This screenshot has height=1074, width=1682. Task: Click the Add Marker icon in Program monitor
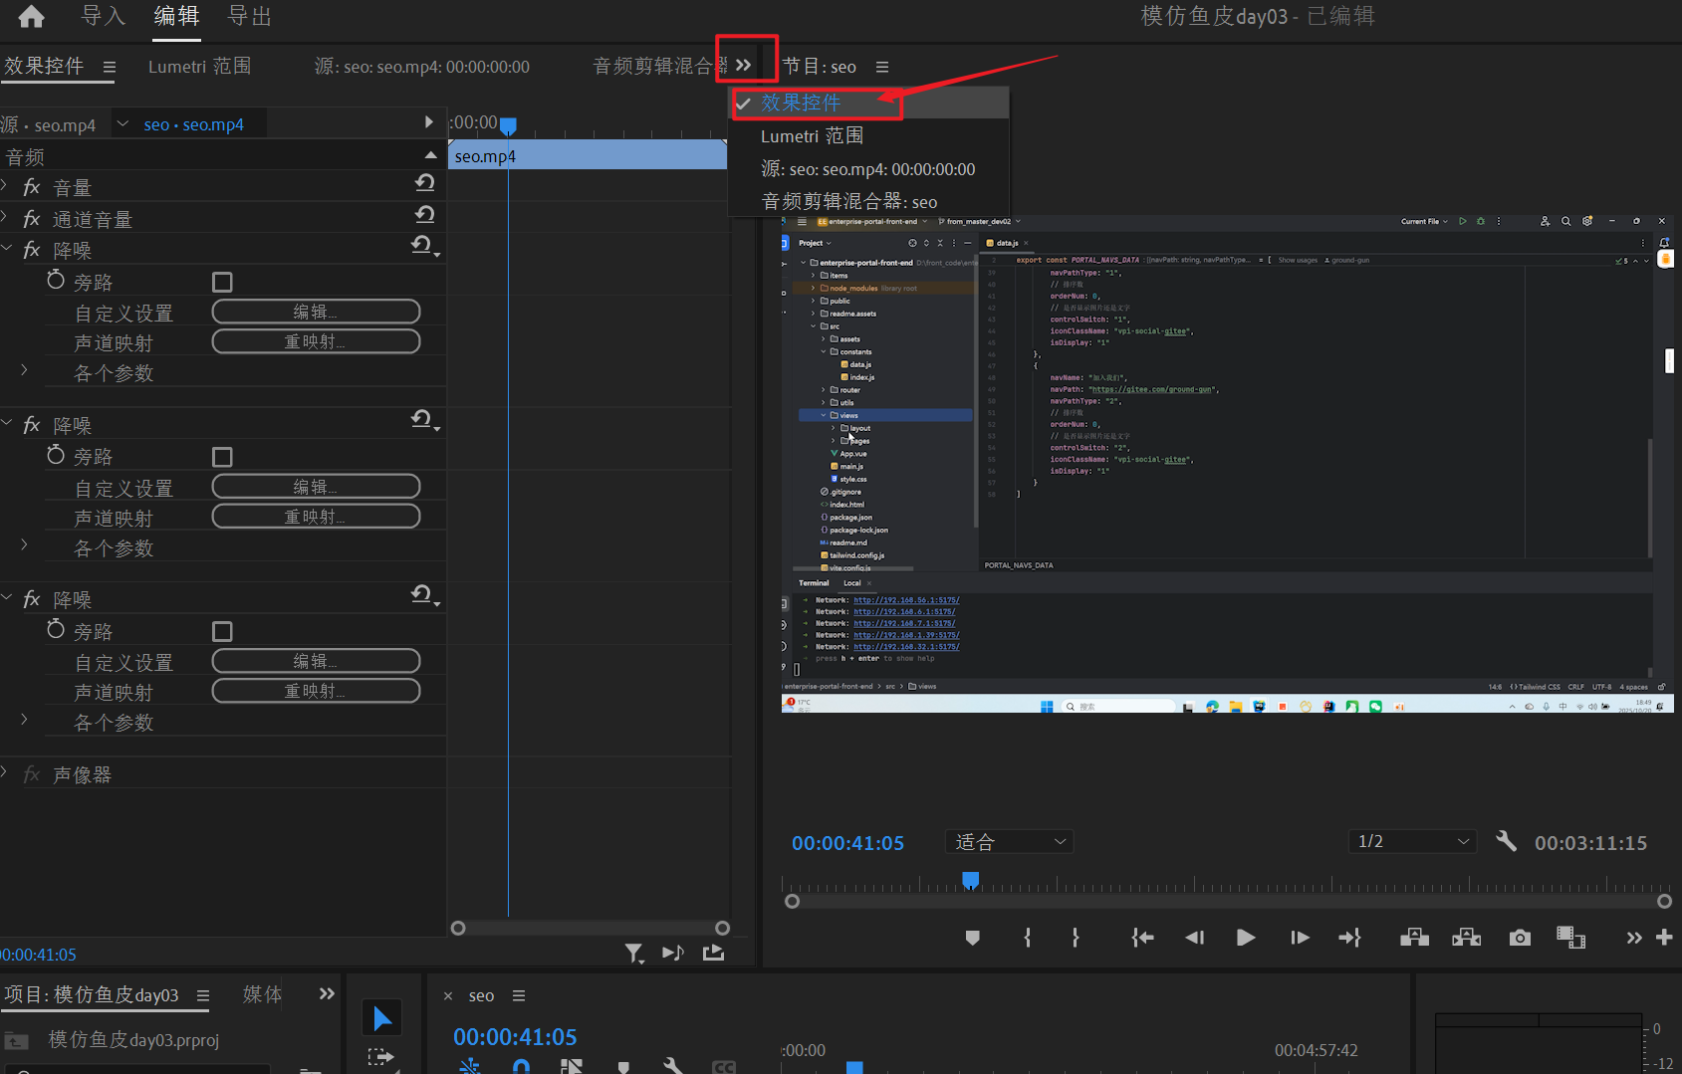[972, 938]
